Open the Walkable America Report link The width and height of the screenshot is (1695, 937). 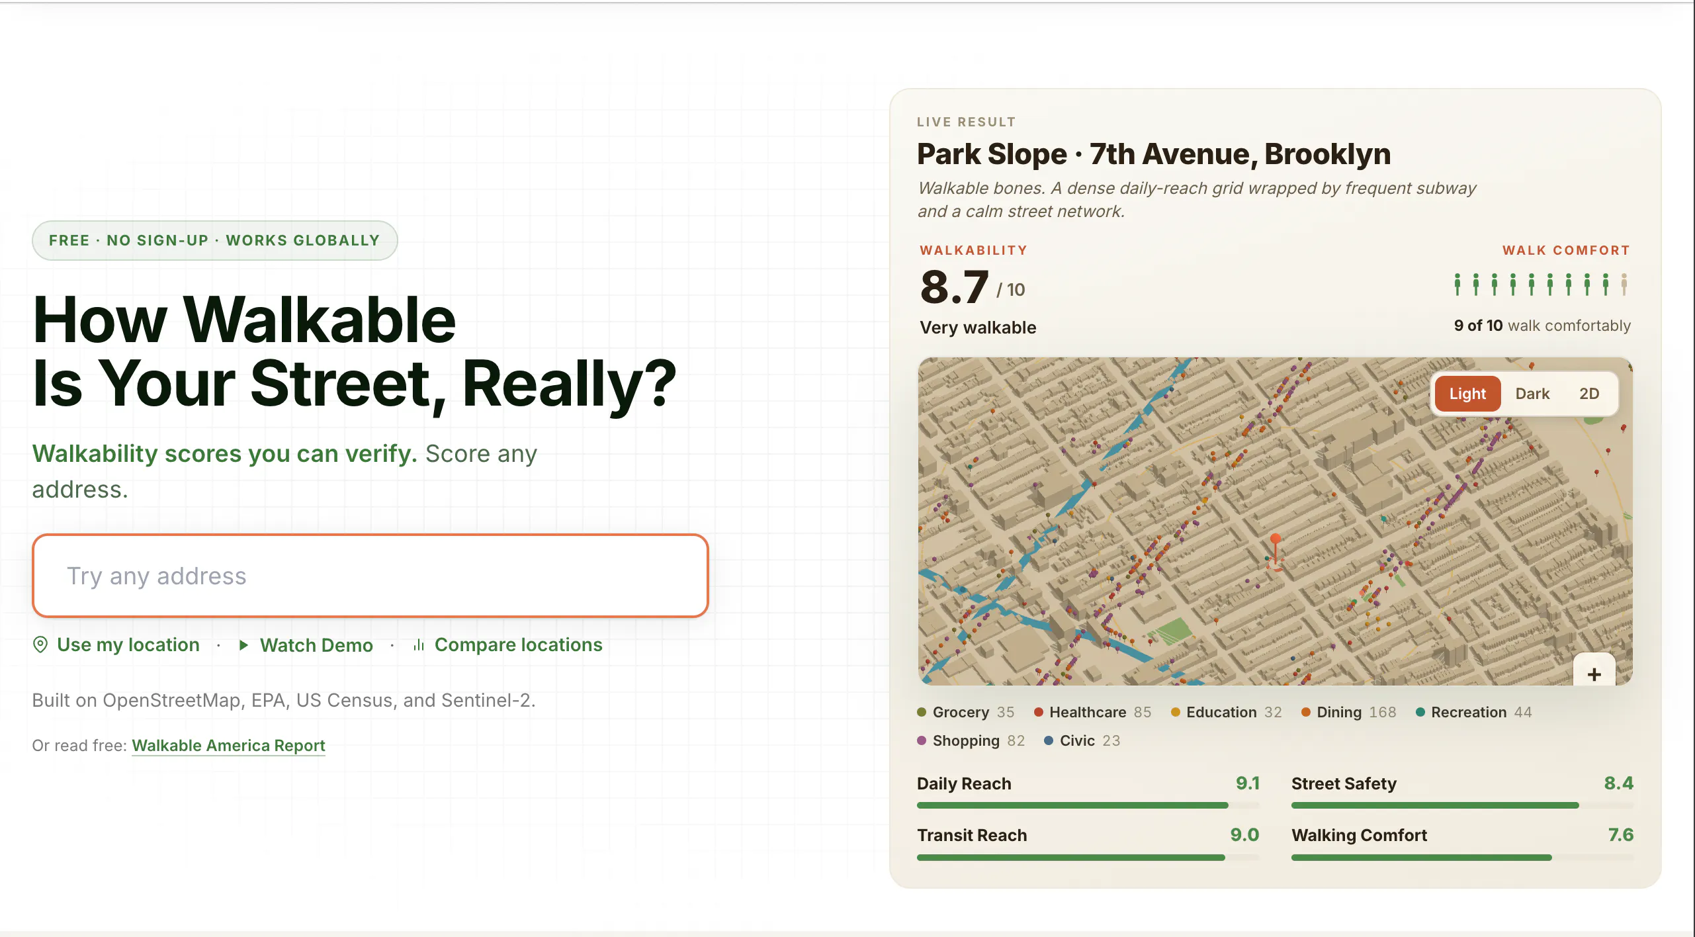coord(228,746)
